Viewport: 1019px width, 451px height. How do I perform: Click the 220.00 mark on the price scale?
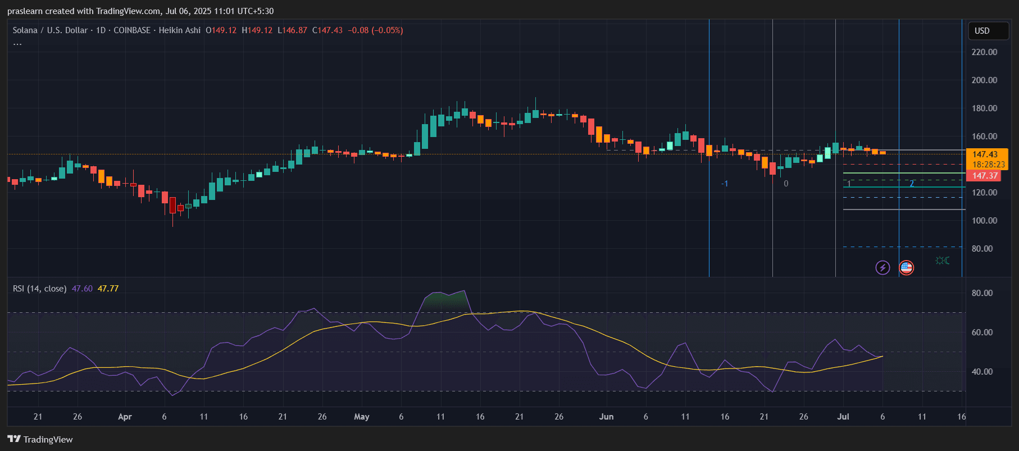point(984,52)
